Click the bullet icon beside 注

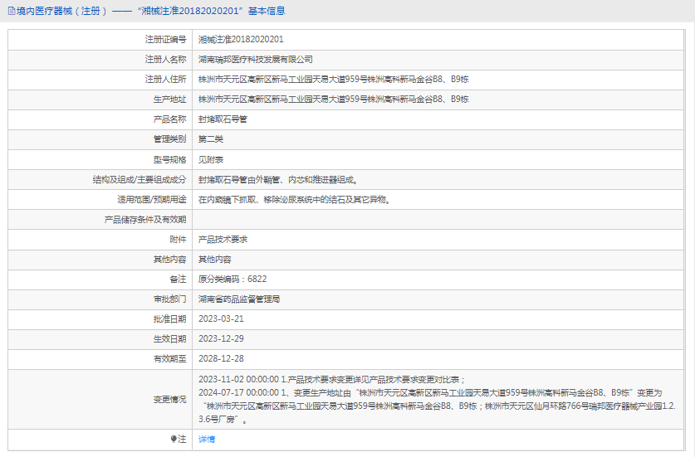click(x=174, y=439)
